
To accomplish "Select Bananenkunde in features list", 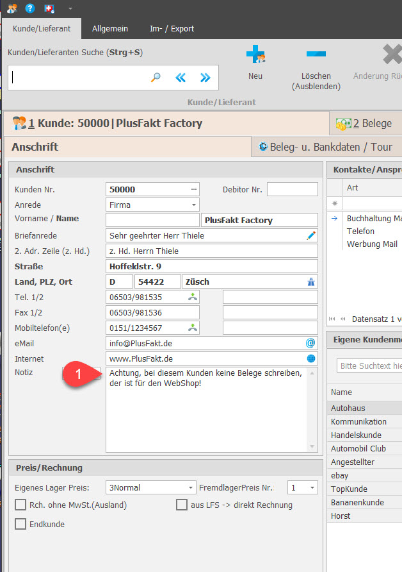I will pyautogui.click(x=364, y=502).
